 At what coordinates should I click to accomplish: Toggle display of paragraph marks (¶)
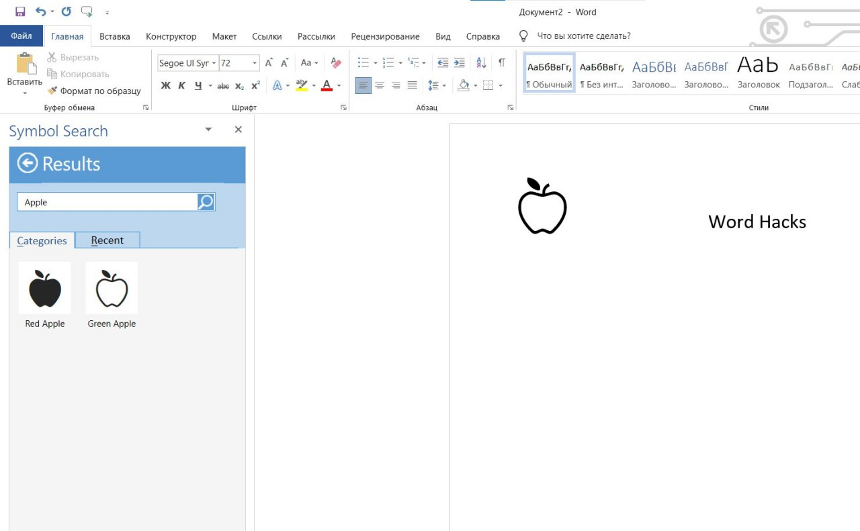pyautogui.click(x=501, y=63)
